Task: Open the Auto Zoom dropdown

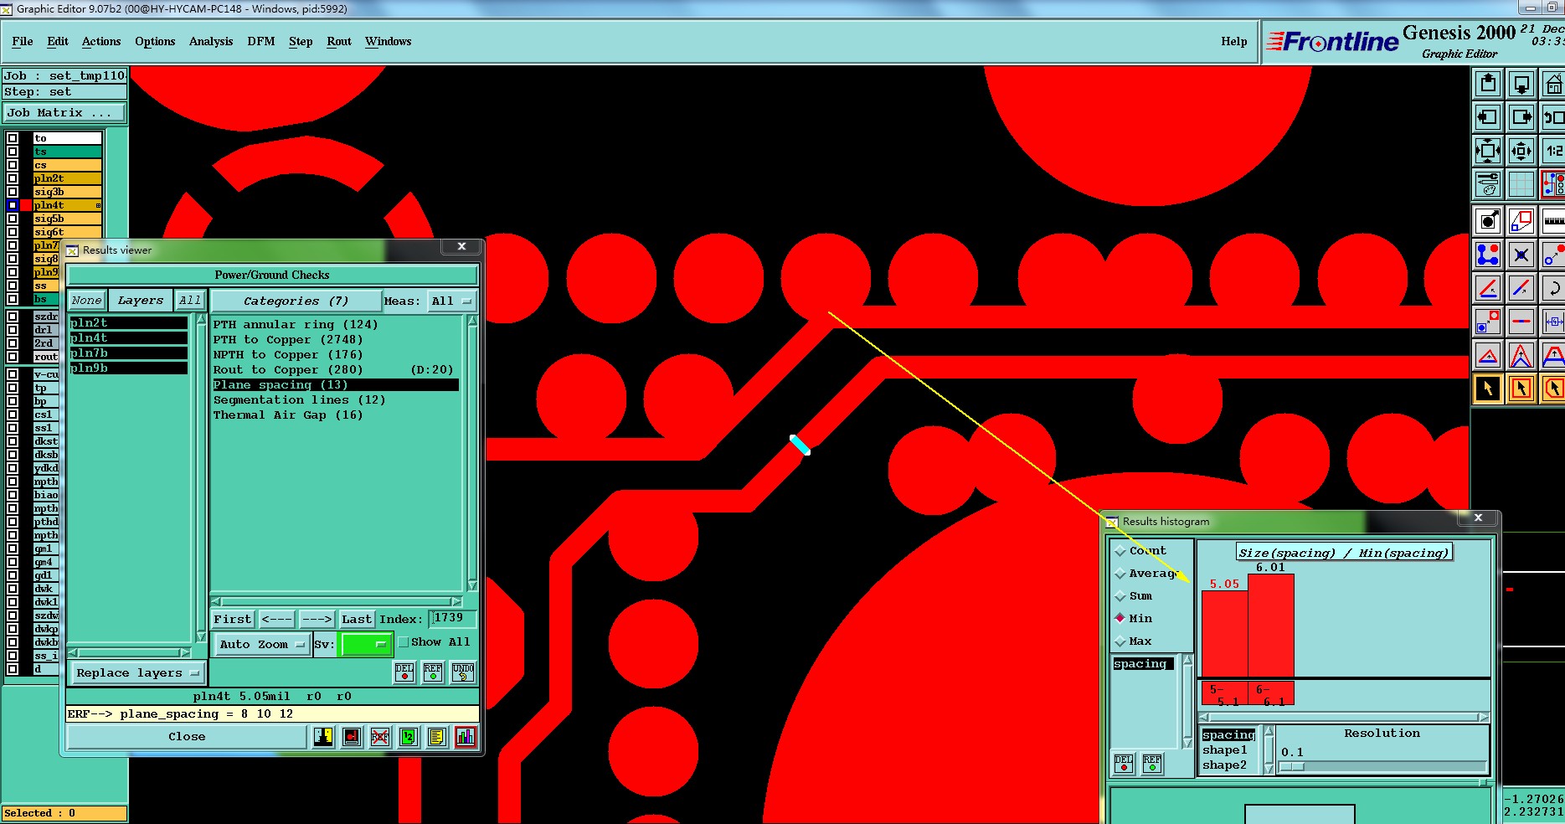Action: 261,644
